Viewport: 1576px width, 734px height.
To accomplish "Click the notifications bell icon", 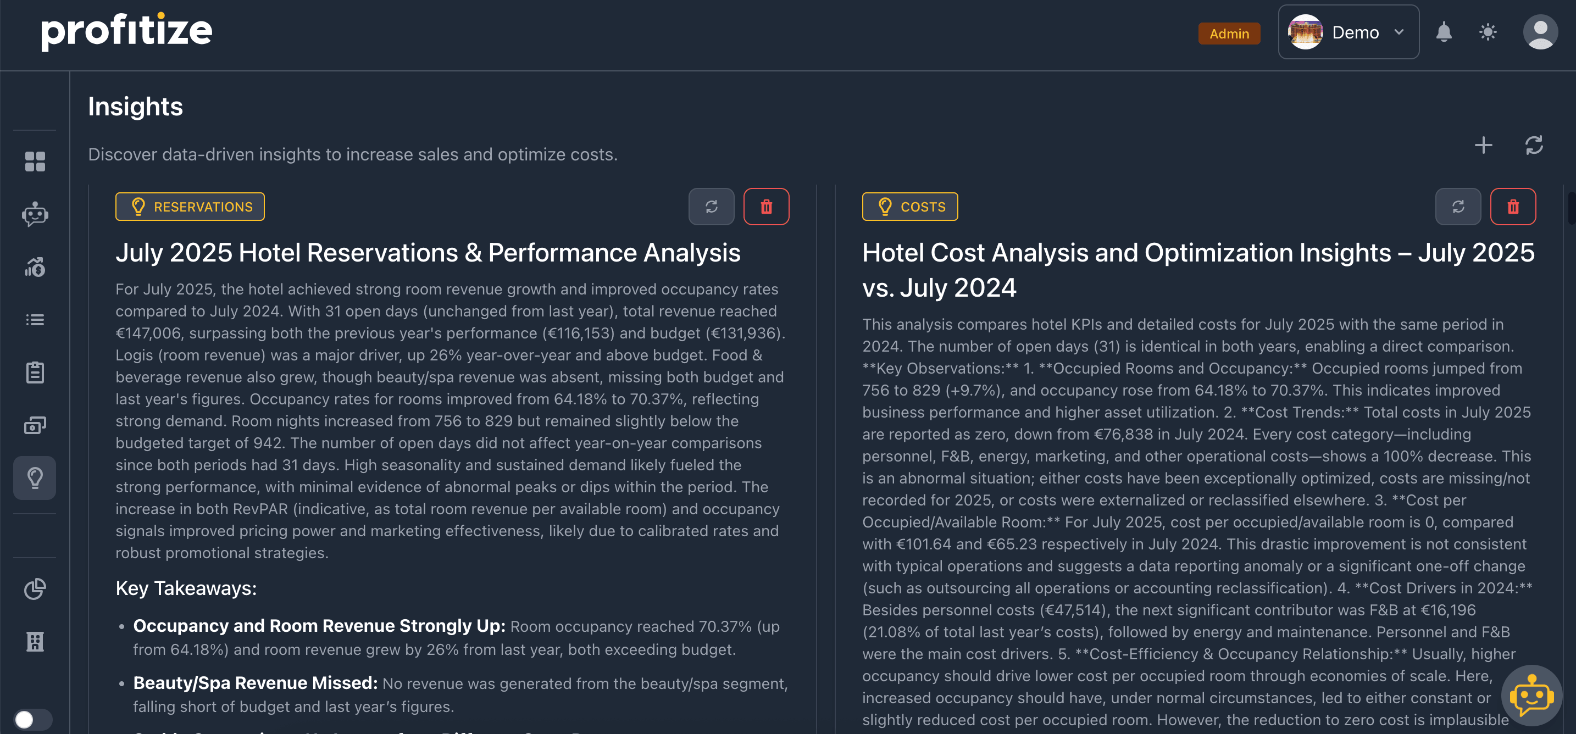I will coord(1444,32).
